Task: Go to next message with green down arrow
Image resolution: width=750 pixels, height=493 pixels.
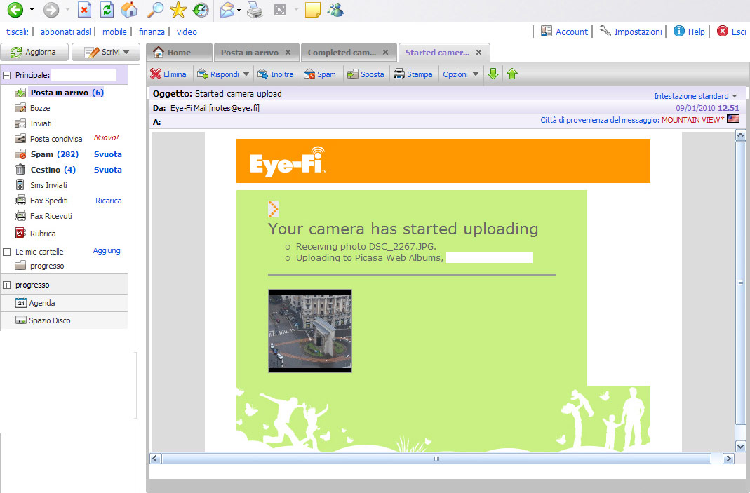Action: point(493,74)
